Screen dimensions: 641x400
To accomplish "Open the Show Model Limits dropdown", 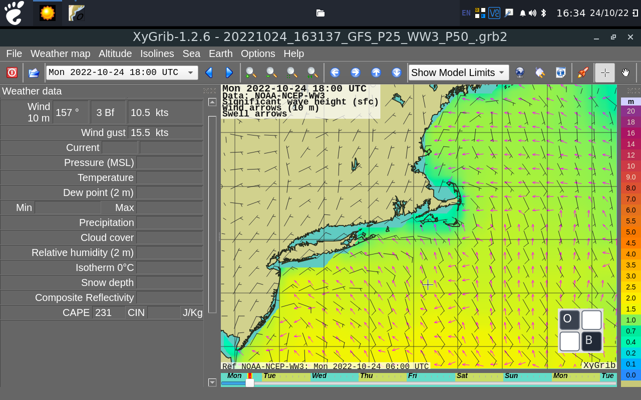I will (459, 72).
